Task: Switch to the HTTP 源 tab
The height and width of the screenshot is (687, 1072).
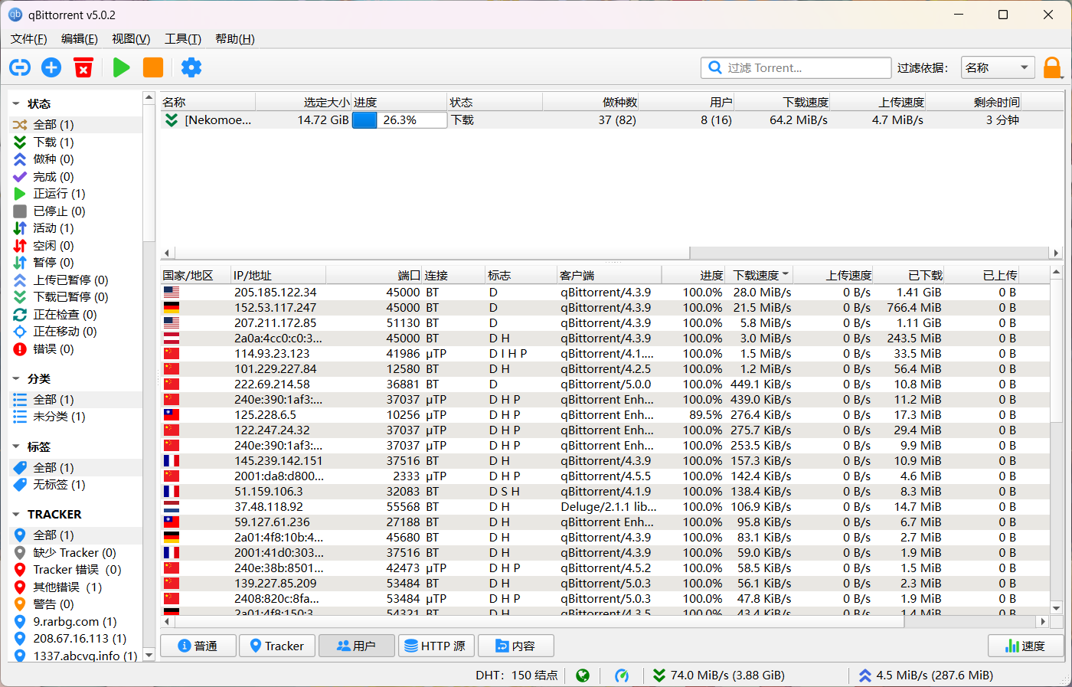Action: coord(436,646)
